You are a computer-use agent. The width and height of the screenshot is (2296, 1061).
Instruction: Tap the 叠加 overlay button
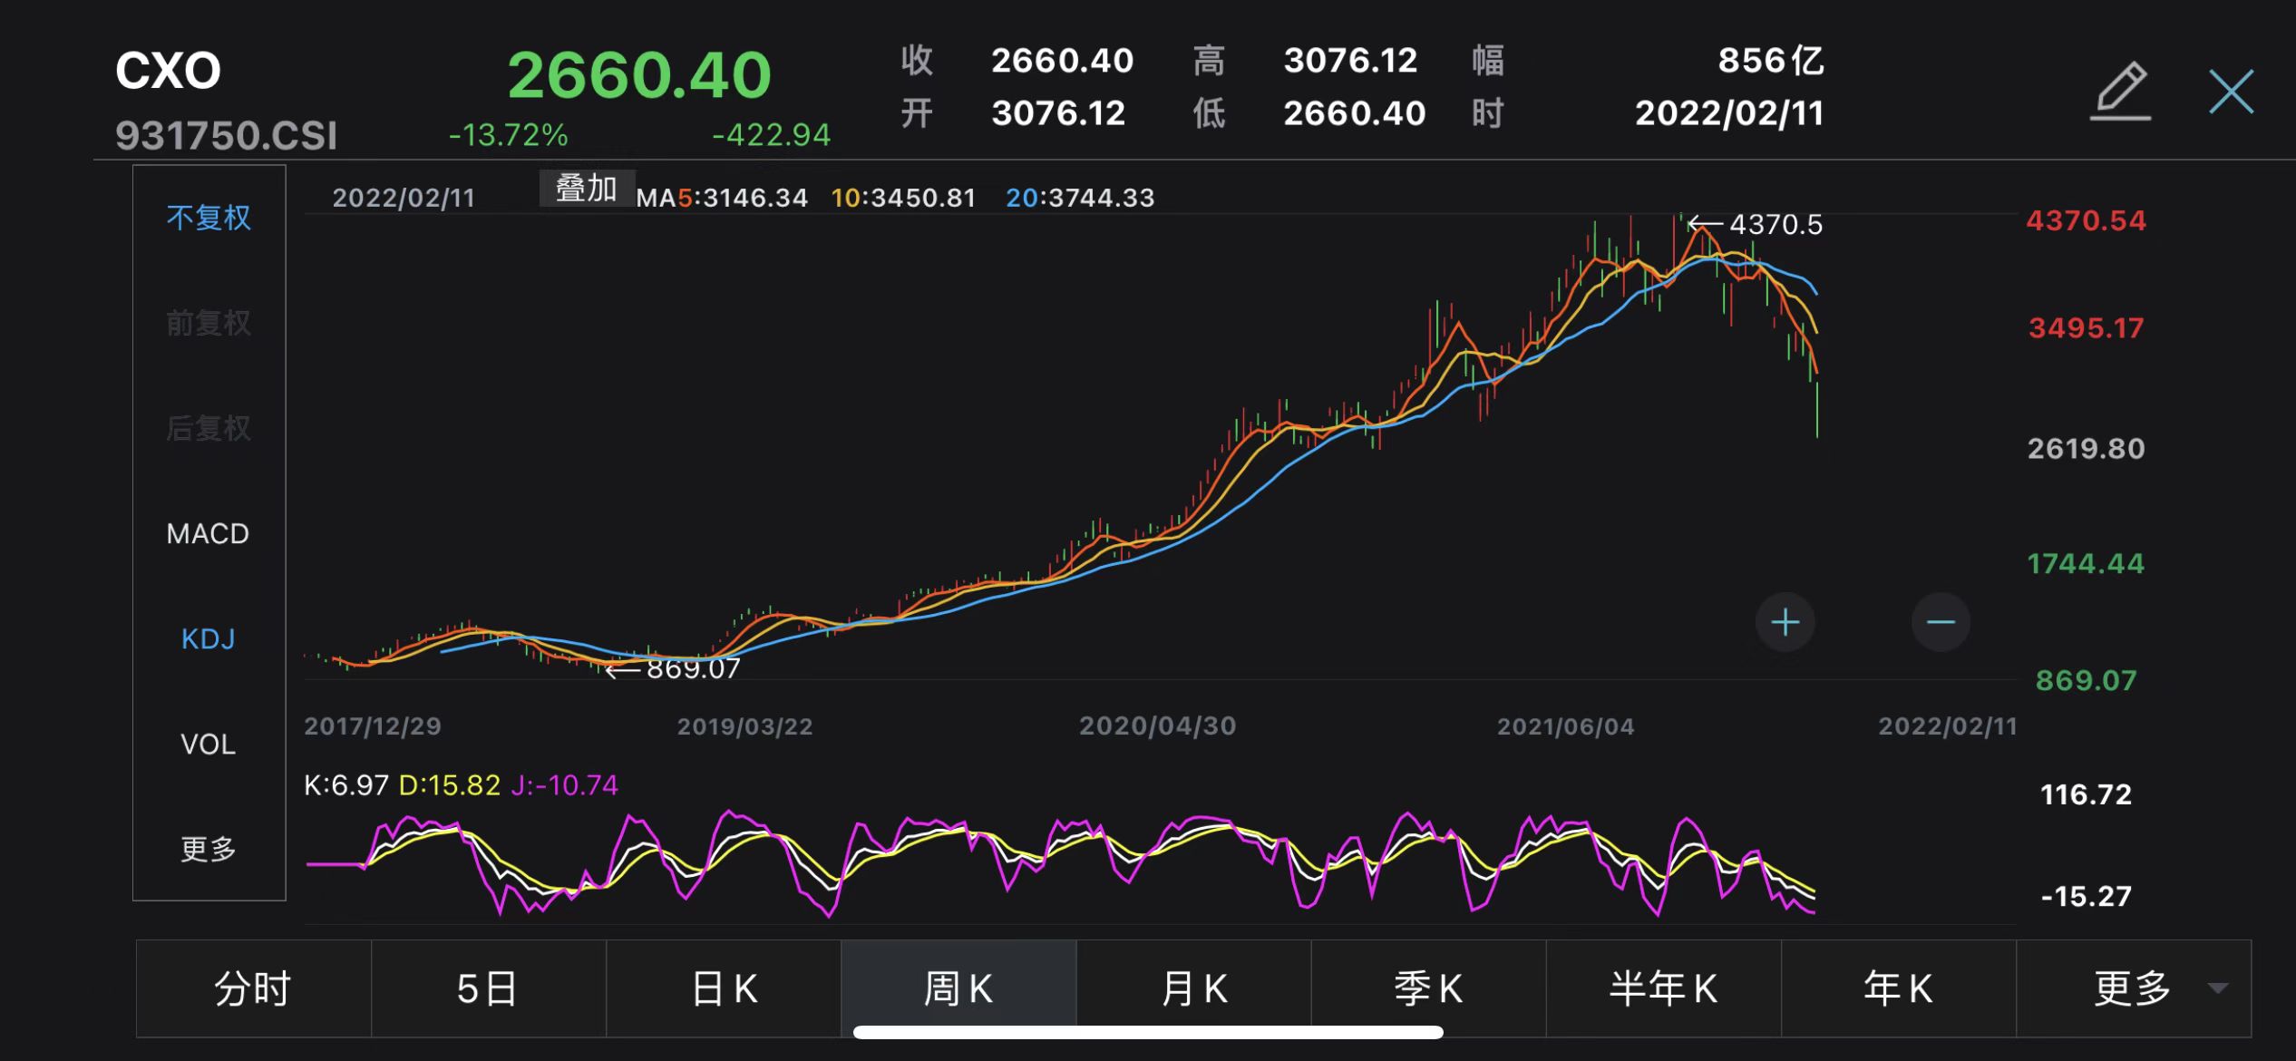coord(587,189)
